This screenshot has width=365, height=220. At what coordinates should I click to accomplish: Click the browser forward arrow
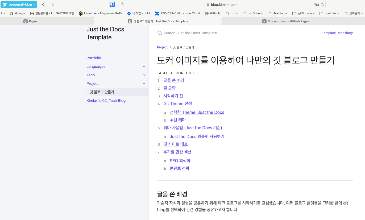(53, 5)
